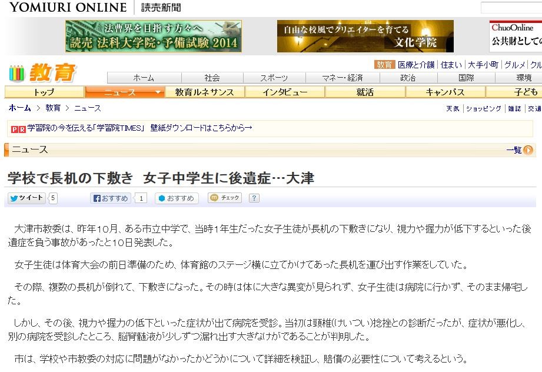Select the スポーツ tab

click(274, 78)
